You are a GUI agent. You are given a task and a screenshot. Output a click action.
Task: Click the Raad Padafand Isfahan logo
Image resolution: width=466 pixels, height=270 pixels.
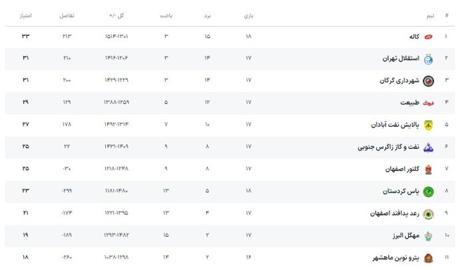pos(427,213)
